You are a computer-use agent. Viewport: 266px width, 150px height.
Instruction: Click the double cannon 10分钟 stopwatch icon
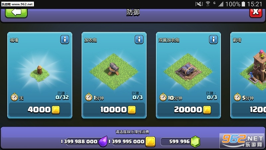pos(163,97)
